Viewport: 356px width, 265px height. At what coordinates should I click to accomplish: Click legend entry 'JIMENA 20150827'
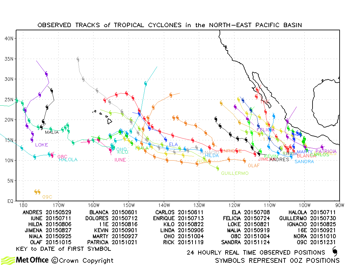(48, 230)
